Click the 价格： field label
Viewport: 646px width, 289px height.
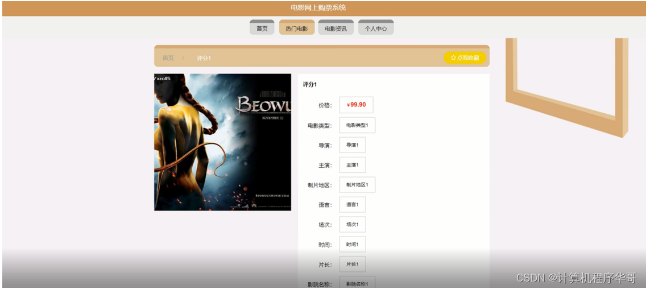(325, 105)
